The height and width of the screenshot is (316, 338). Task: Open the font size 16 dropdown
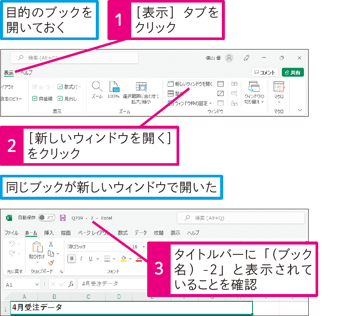pos(144,247)
